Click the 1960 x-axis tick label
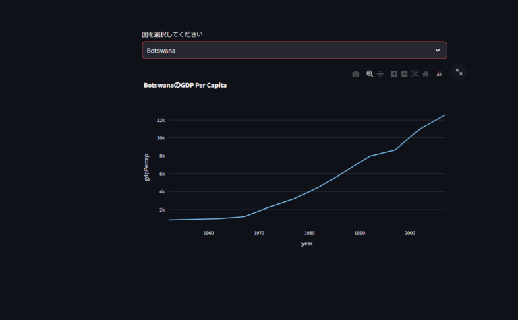Viewport: 518px width, 320px height. click(x=208, y=233)
